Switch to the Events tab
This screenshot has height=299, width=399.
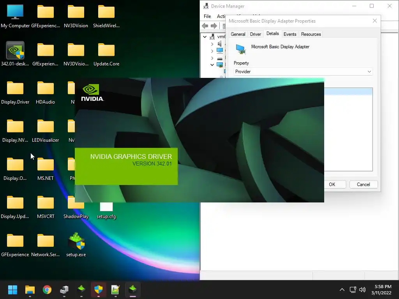tap(290, 34)
